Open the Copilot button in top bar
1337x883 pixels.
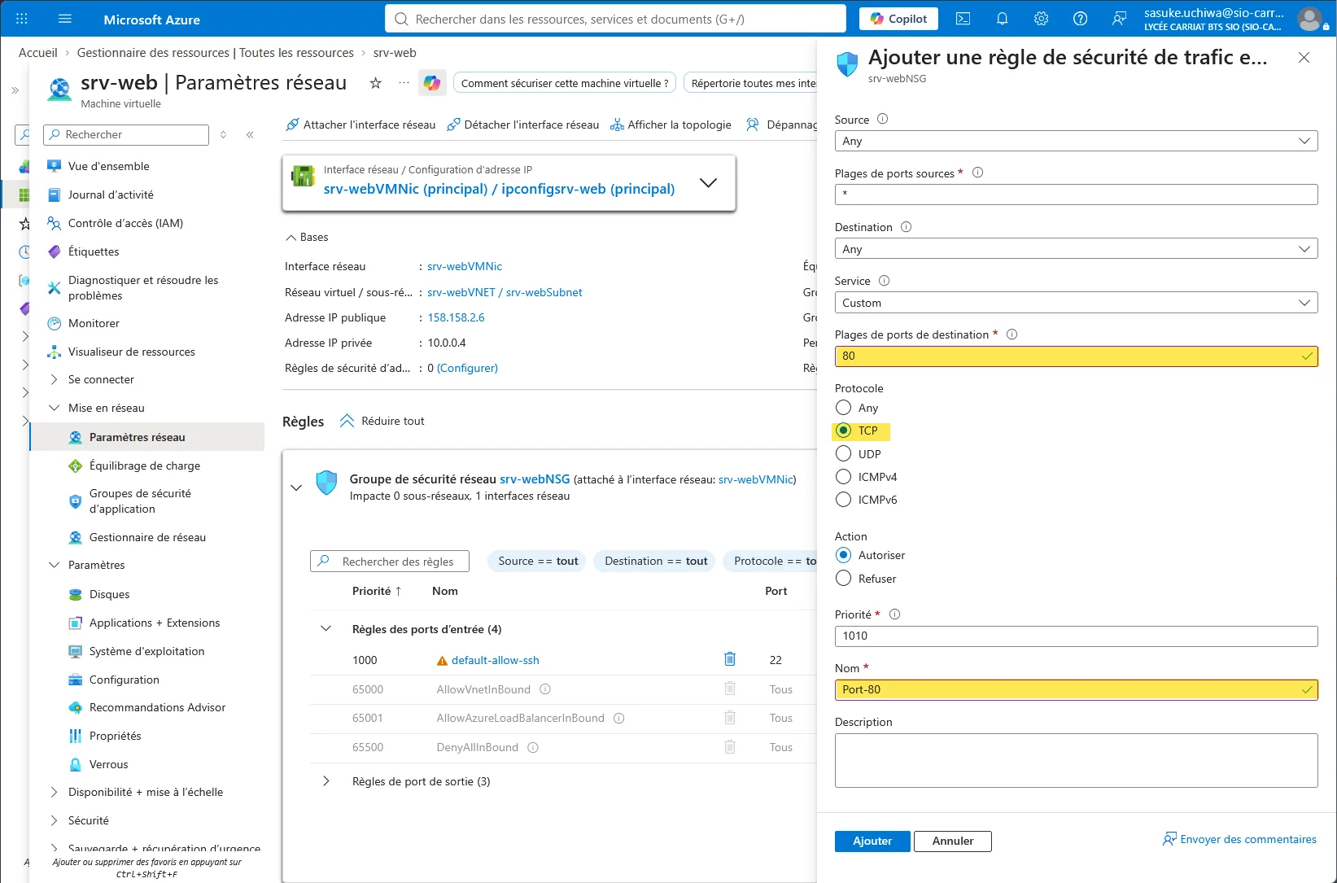pyautogui.click(x=898, y=19)
